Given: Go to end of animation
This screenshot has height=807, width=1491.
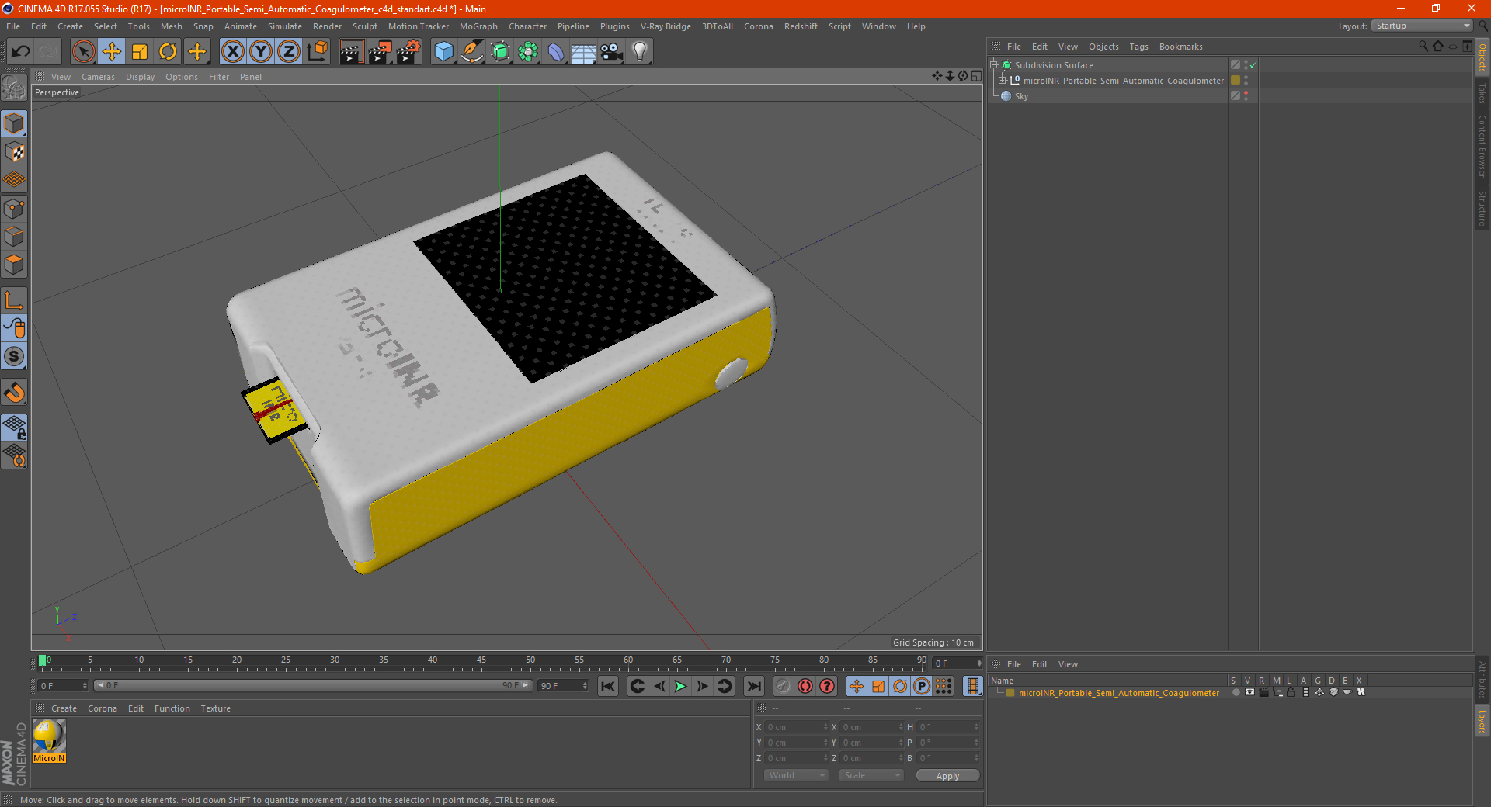Looking at the screenshot, I should tap(753, 686).
